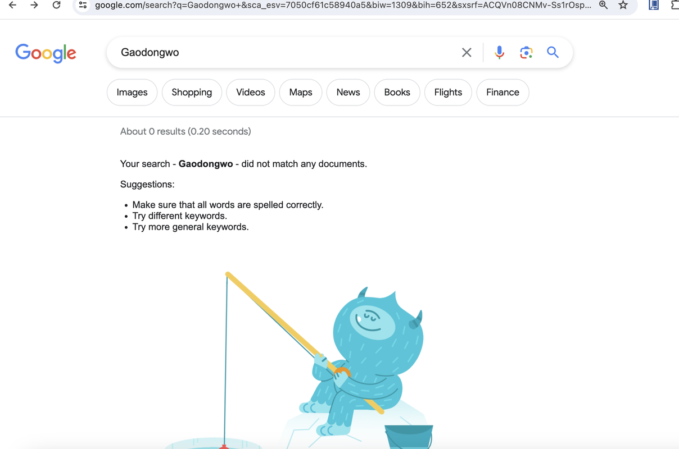Click the zoom magnifier icon in address bar
This screenshot has width=679, height=449.
point(603,5)
